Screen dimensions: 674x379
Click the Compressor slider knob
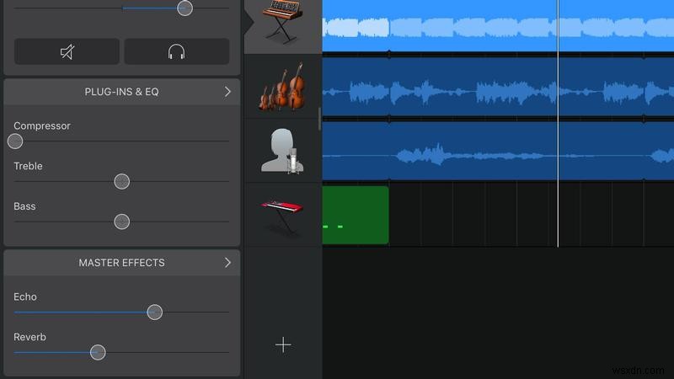click(15, 141)
